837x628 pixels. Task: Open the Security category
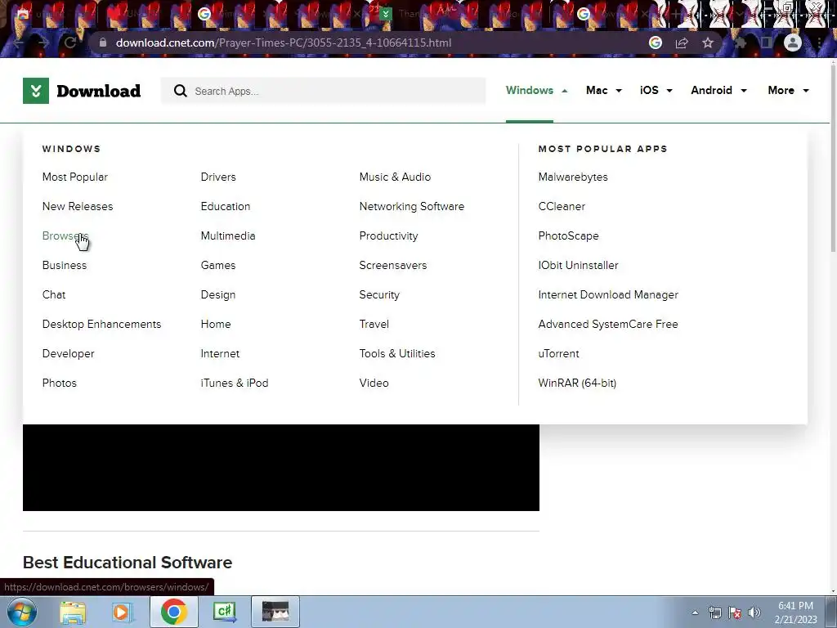click(x=379, y=294)
